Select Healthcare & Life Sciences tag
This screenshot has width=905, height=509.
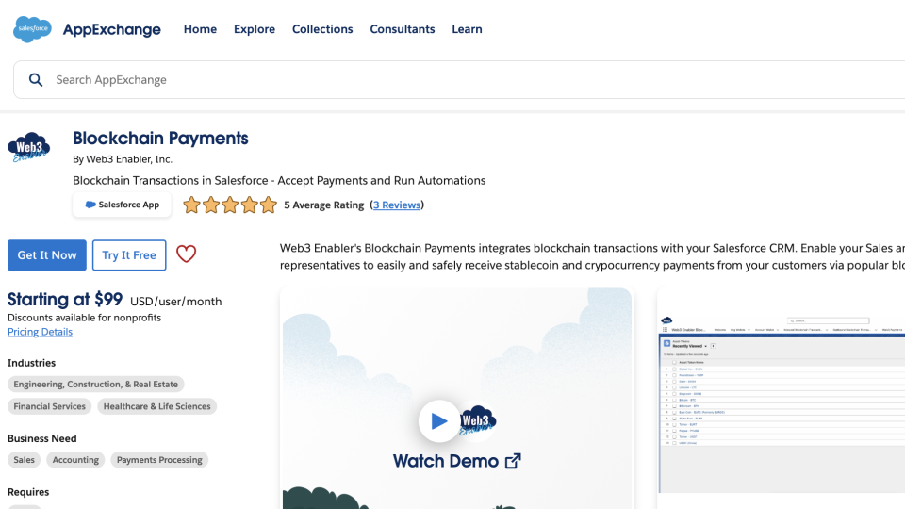[x=157, y=406]
